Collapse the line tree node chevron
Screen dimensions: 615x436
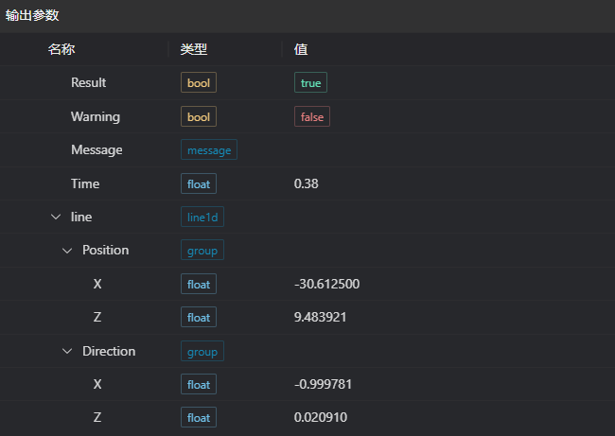pos(56,218)
